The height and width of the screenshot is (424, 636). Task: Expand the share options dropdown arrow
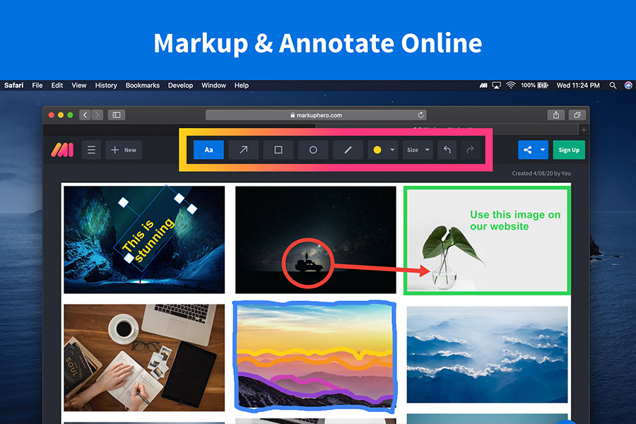point(543,150)
